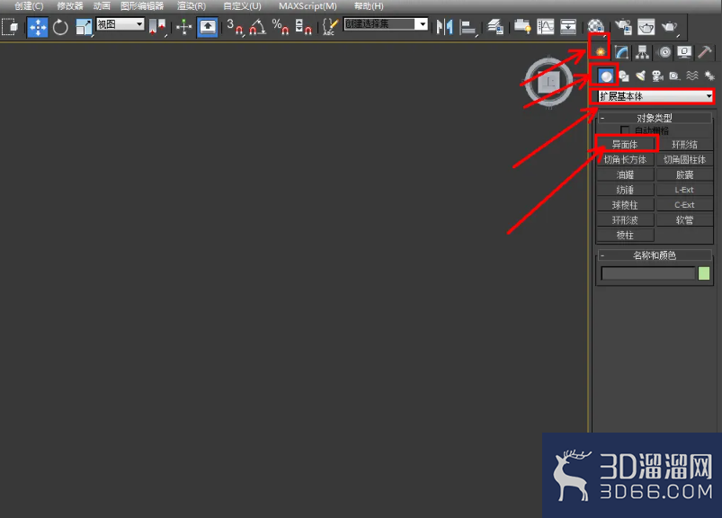
Task: Toggle the Percent Snap button
Action: coord(280,27)
